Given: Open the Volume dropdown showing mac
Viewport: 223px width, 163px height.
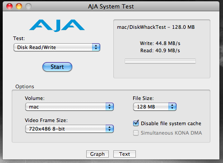Looking at the screenshot, I should click(70, 107).
